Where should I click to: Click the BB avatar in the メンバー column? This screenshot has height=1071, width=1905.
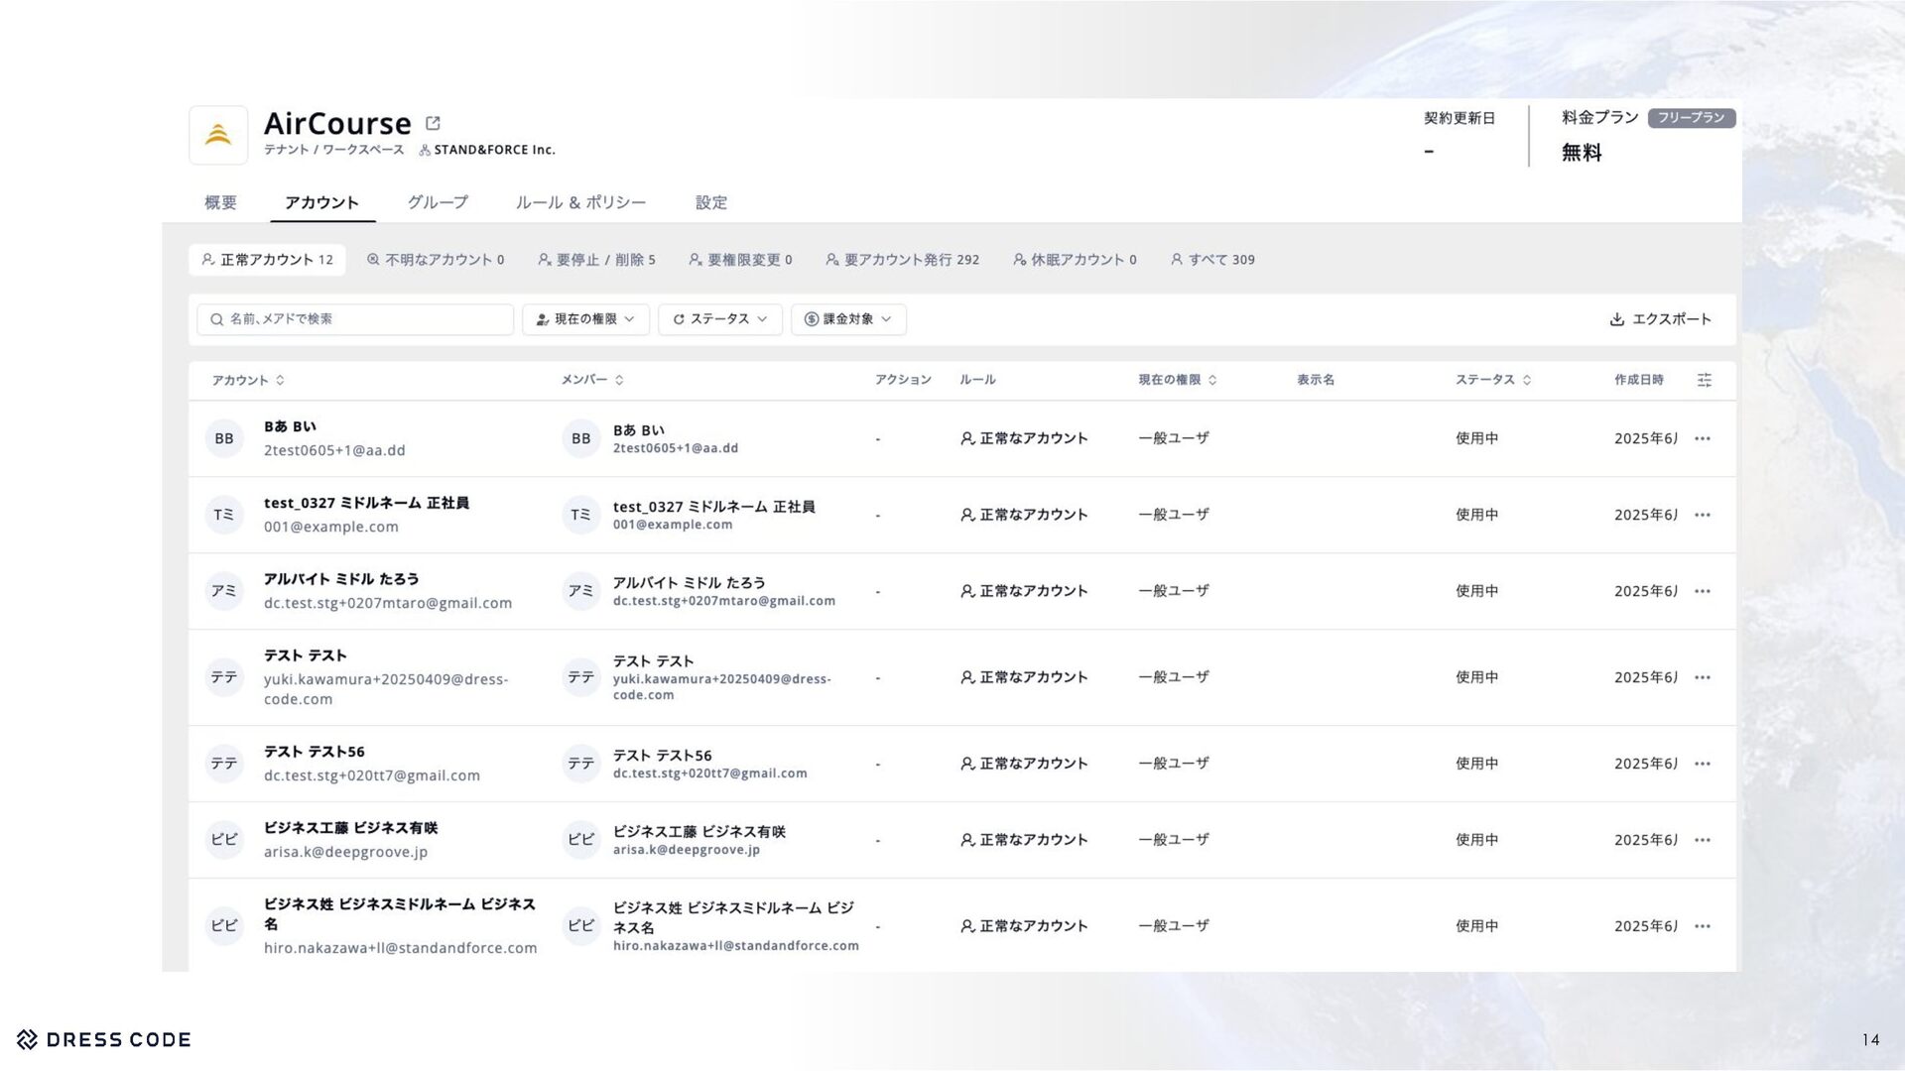point(580,438)
